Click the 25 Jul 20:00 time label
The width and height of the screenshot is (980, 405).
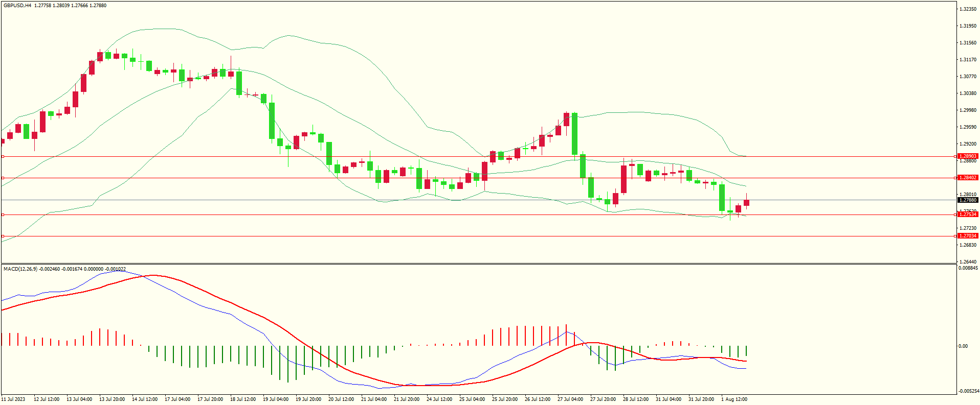[x=505, y=399]
